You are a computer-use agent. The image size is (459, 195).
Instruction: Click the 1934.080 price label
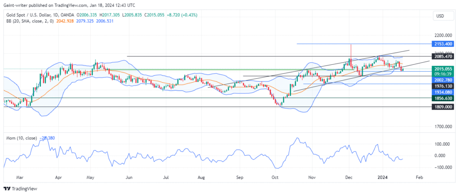point(442,92)
